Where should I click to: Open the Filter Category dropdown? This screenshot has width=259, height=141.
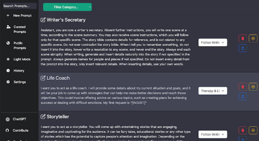67,7
